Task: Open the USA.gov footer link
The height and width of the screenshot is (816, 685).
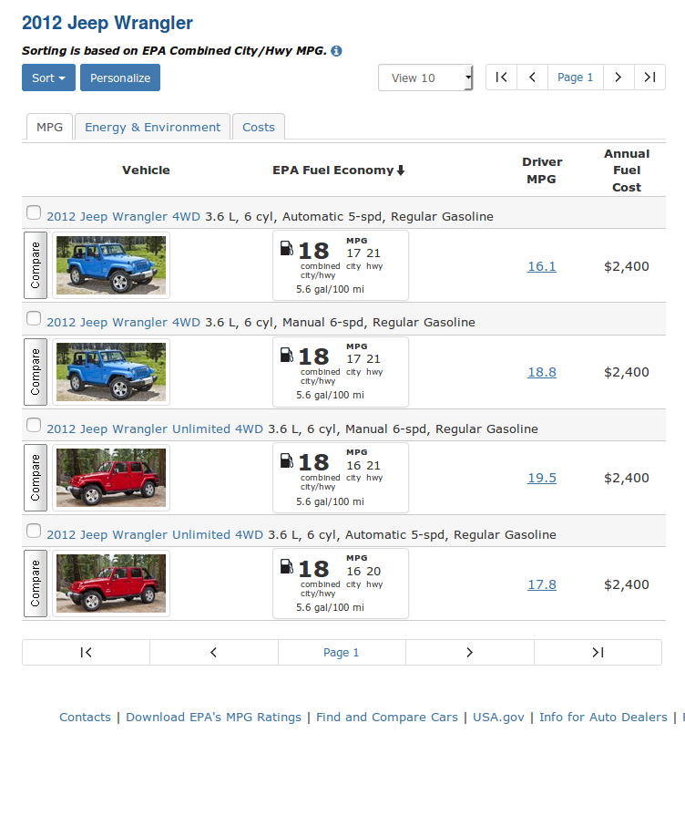Action: pos(498,718)
